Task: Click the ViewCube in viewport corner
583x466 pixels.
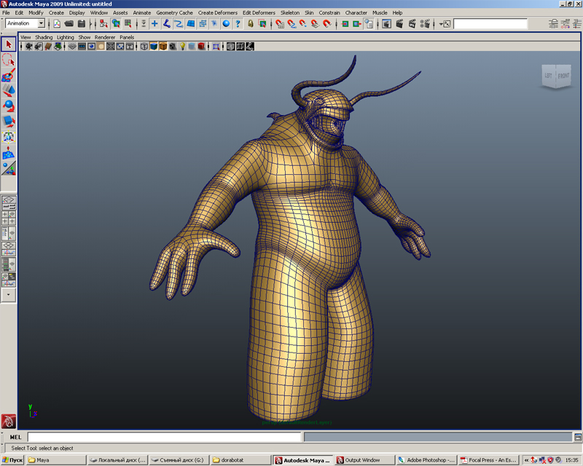Action: pyautogui.click(x=555, y=76)
